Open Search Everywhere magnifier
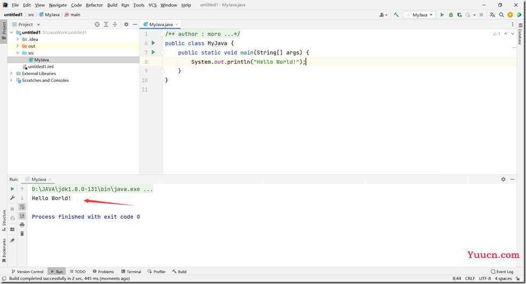The height and width of the screenshot is (284, 526). [x=501, y=15]
